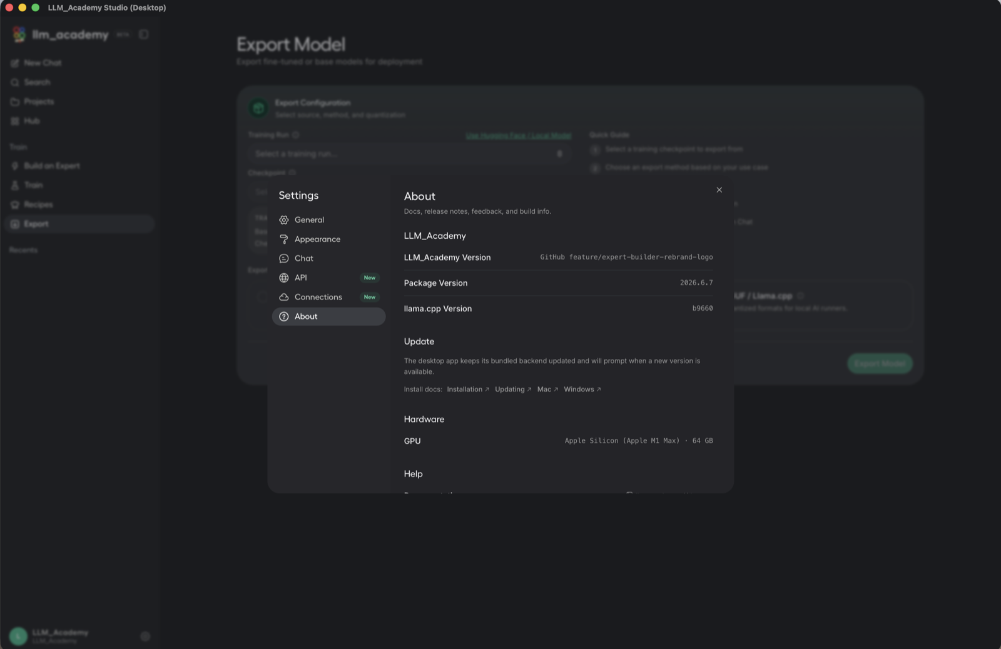Click the 'GitHub feature/expert-builder-rebrand-logo' version value
Viewport: 1001px width, 649px height.
click(x=626, y=257)
